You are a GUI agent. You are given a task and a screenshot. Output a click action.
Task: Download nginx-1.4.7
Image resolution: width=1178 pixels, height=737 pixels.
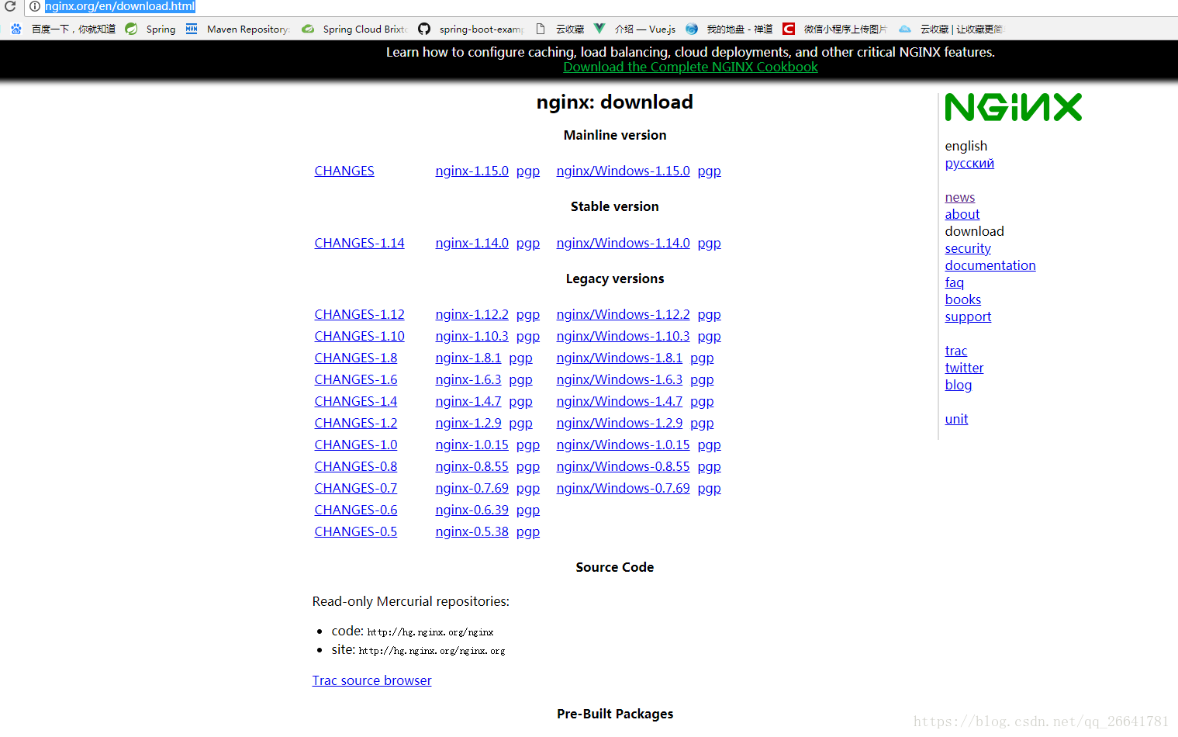pyautogui.click(x=468, y=401)
